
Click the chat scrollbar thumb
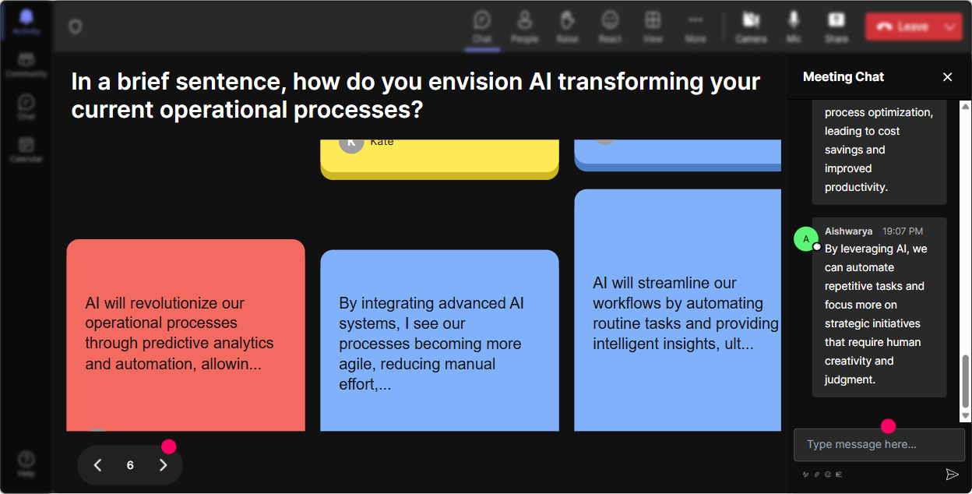pos(966,381)
